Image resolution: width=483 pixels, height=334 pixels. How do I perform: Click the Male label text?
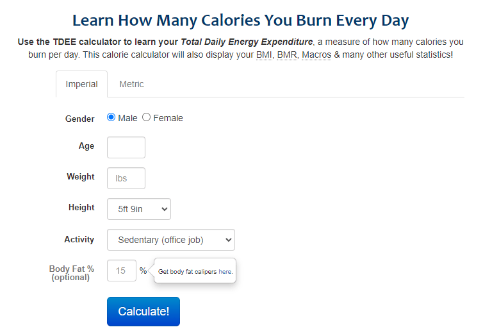tap(127, 118)
